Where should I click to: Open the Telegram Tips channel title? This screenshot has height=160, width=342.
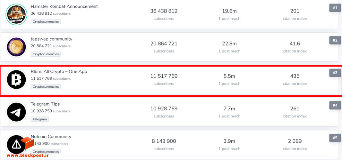click(45, 104)
